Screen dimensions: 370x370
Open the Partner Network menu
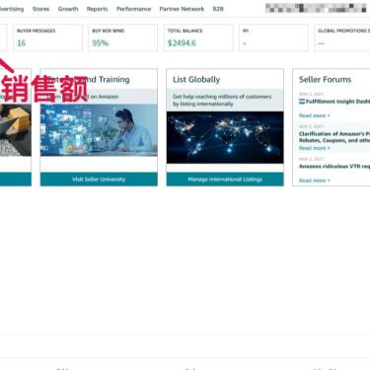click(182, 9)
